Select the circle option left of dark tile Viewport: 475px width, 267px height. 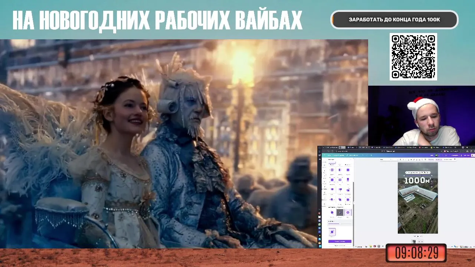tap(332, 212)
